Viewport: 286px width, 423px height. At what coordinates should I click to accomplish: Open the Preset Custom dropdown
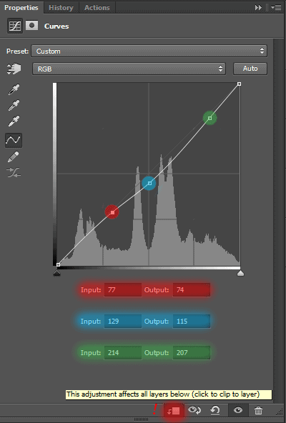149,51
